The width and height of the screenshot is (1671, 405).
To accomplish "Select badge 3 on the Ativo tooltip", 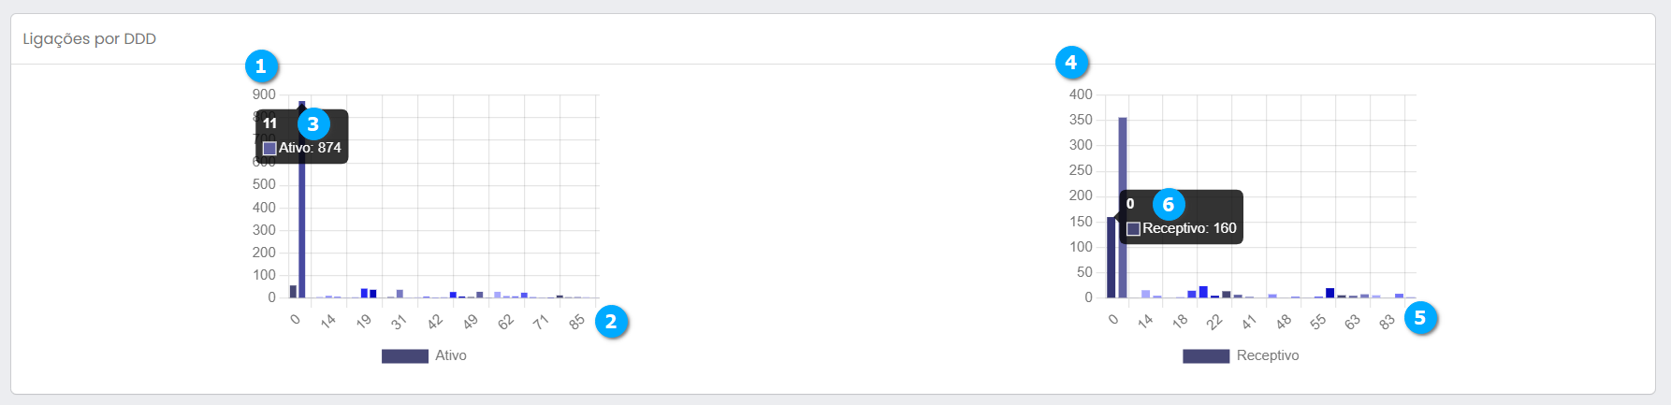I will (312, 123).
